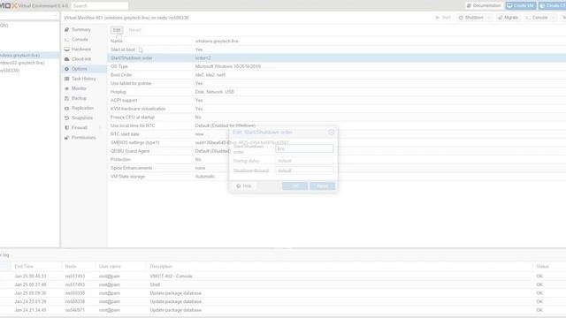Viewport: 566px width, 318px height.
Task: Select the Start at boot row
Action: [336, 49]
